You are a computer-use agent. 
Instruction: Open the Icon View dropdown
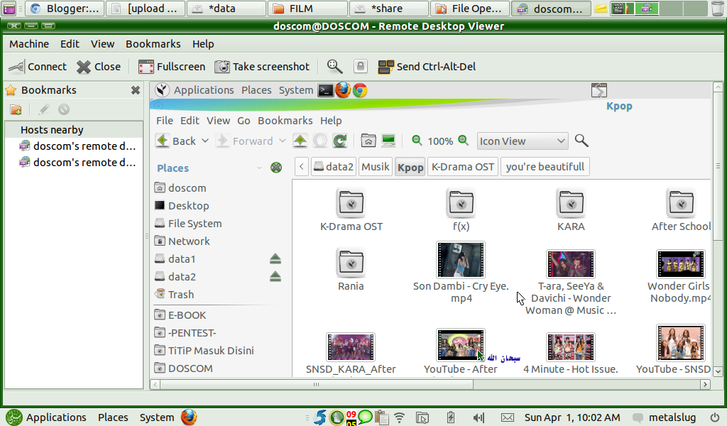[x=522, y=141]
